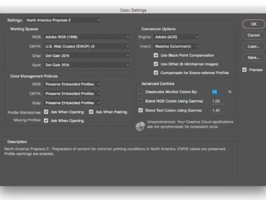Toggle the Preview checkbox

coord(244,70)
